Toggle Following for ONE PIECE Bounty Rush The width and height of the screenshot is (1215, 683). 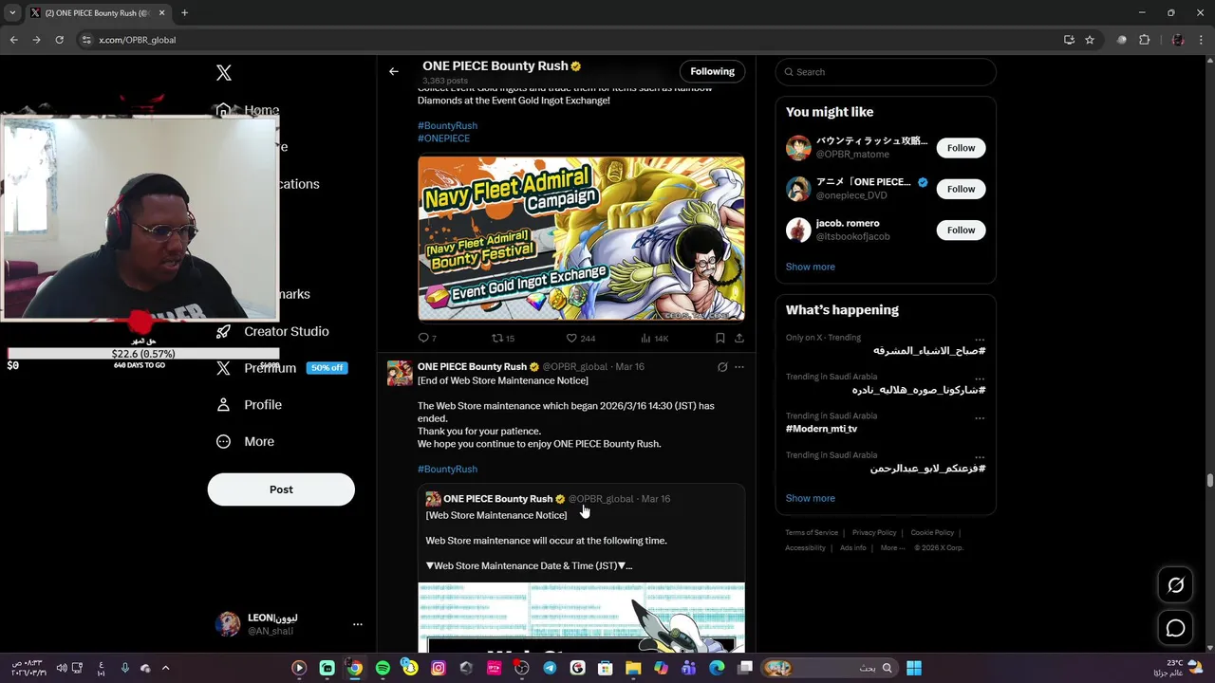coord(712,71)
